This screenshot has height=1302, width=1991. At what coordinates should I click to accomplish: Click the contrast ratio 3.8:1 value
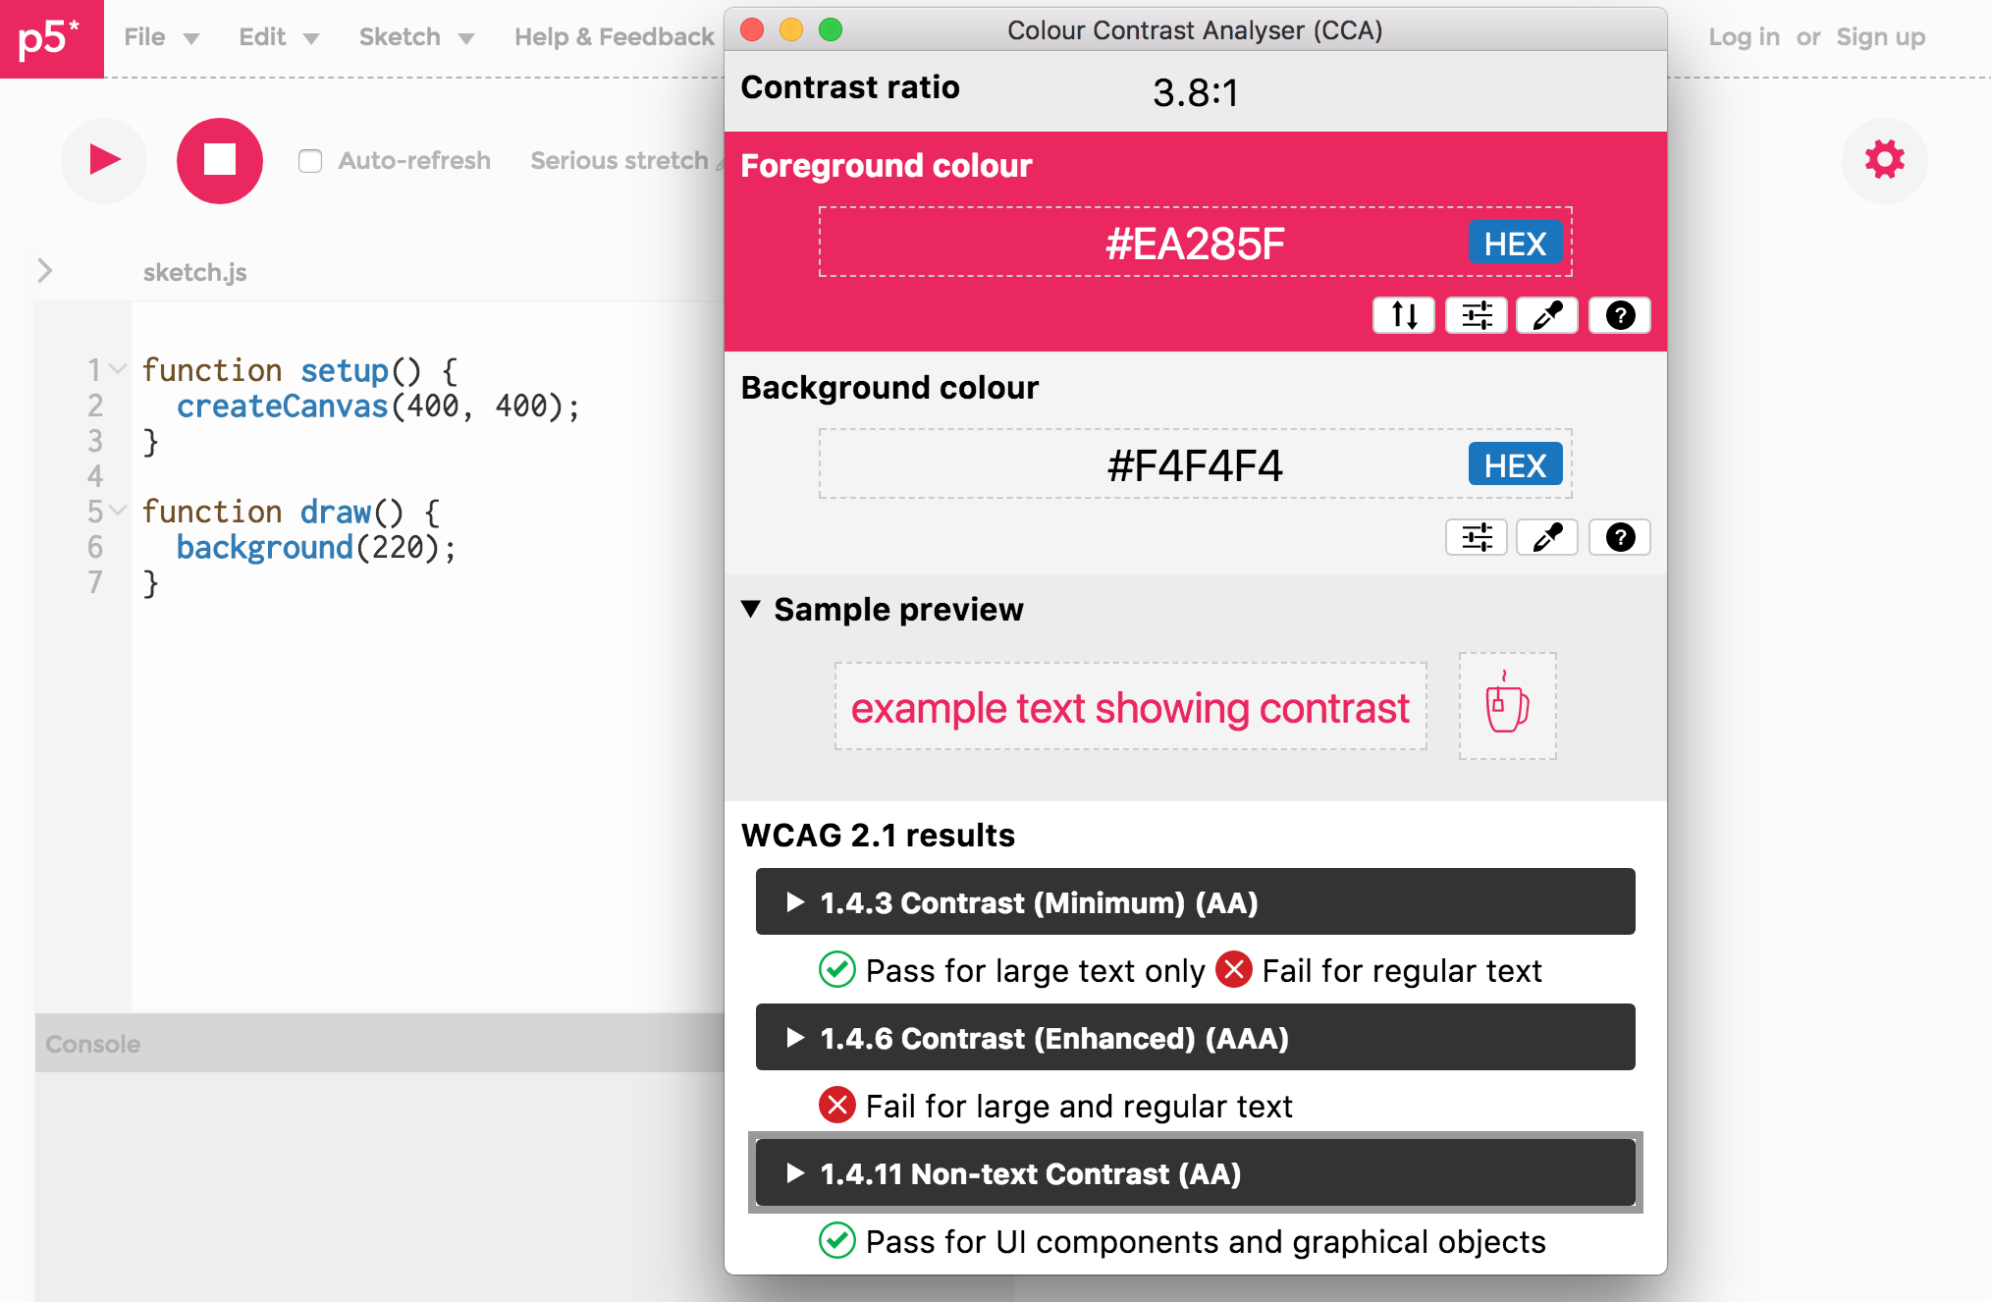(x=1195, y=92)
